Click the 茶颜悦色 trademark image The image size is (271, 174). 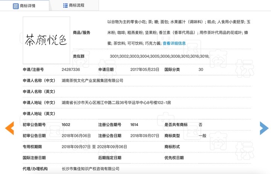click(x=46, y=40)
